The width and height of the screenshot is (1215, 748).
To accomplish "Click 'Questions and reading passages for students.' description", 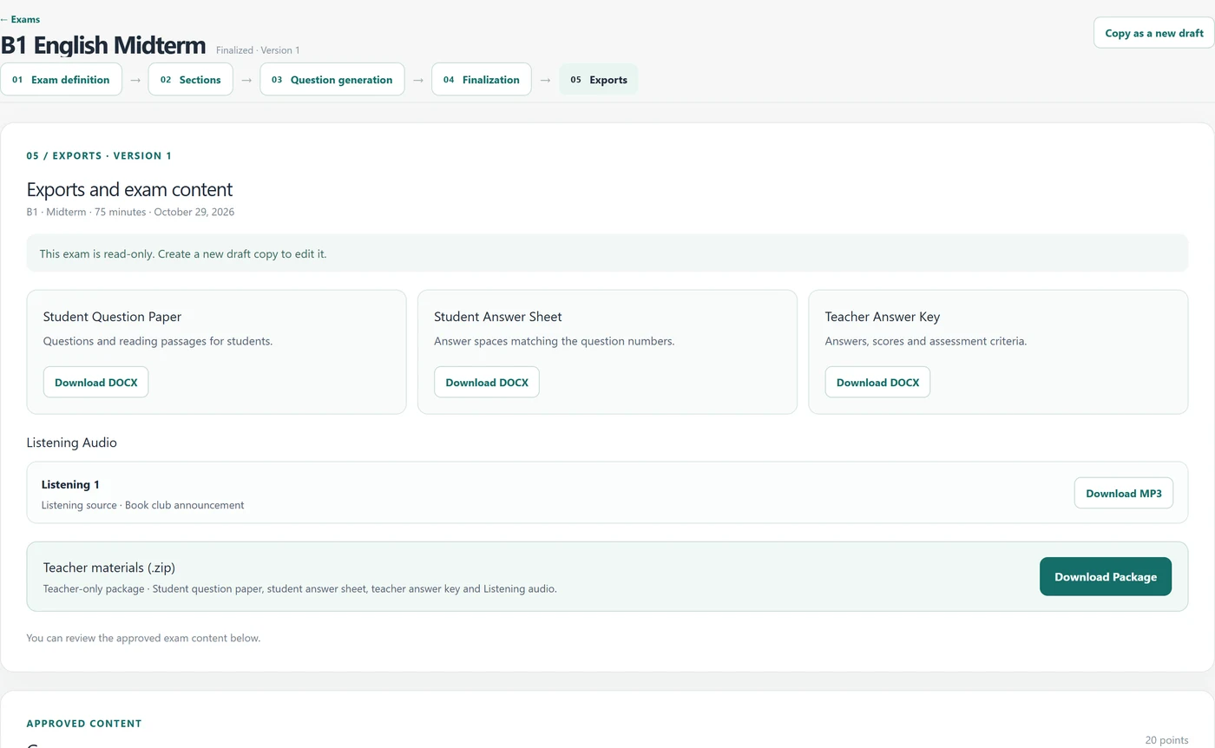I will [x=158, y=341].
